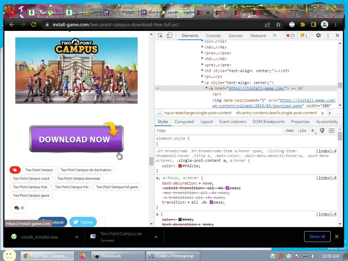Open the Create a Homegroup taskbar window
This screenshot has height=261, width=348.
[x=173, y=256]
